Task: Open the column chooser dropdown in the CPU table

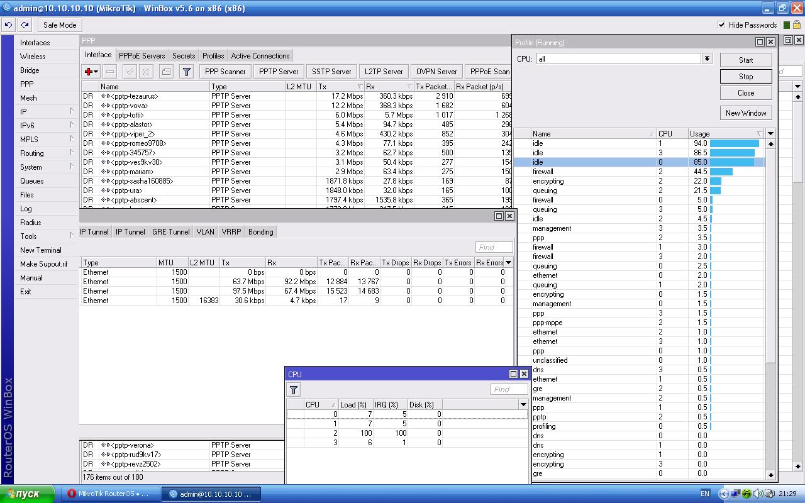Action: tap(523, 404)
